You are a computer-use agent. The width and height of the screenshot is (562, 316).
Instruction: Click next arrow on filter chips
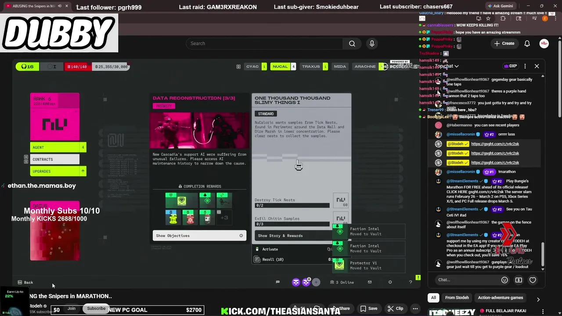pos(538,299)
